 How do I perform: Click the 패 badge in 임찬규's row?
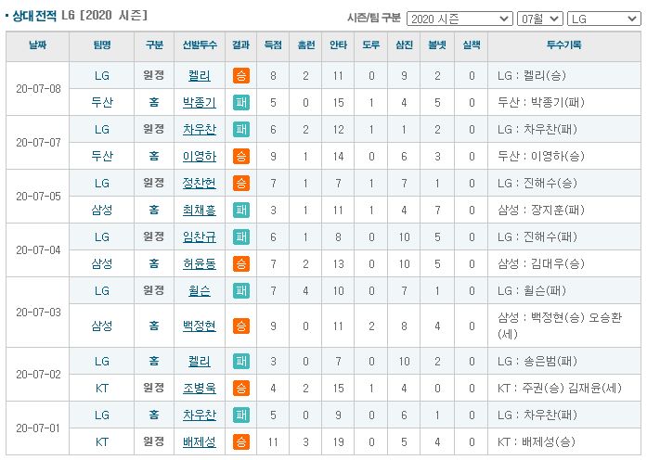pos(241,237)
